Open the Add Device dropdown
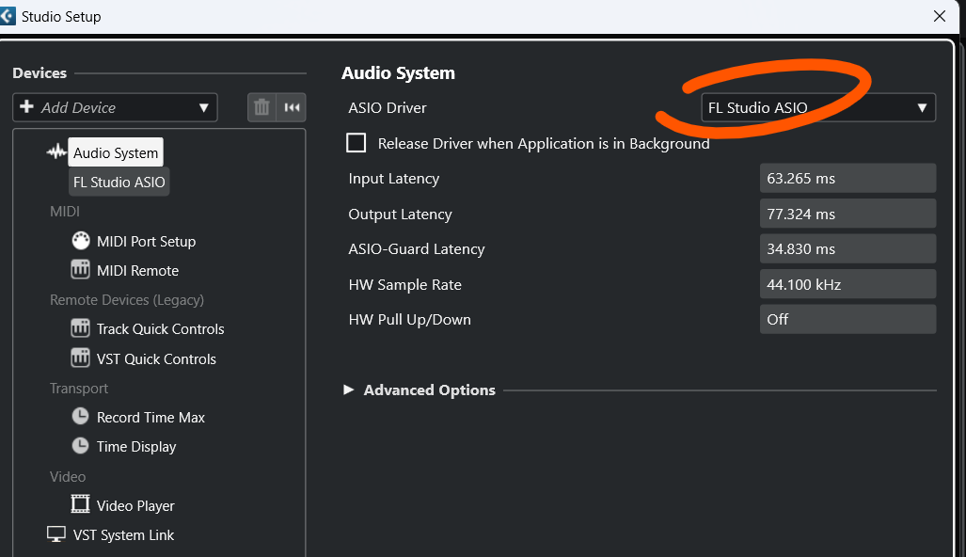 115,107
